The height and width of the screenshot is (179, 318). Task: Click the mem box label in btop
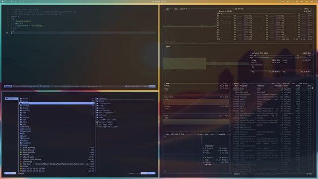tap(168, 83)
